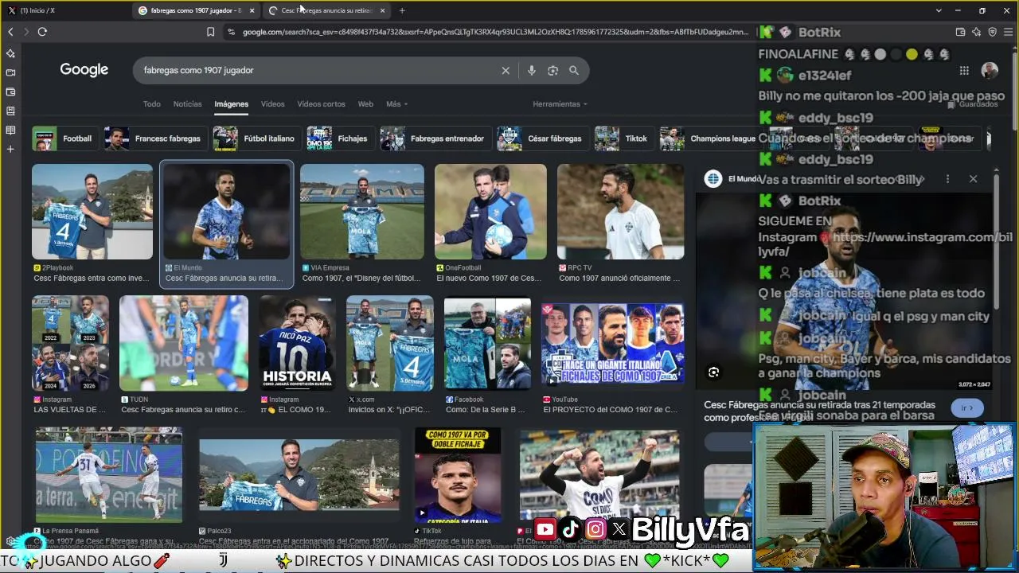Open the YouTube 'El PROYECTO DEL COMO 1907' result
Screen dimensions: 1019x573
[613, 343]
